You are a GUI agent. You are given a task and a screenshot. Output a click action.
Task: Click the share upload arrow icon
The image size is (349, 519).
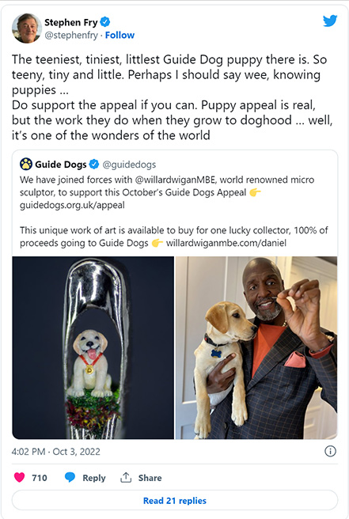coord(126,477)
